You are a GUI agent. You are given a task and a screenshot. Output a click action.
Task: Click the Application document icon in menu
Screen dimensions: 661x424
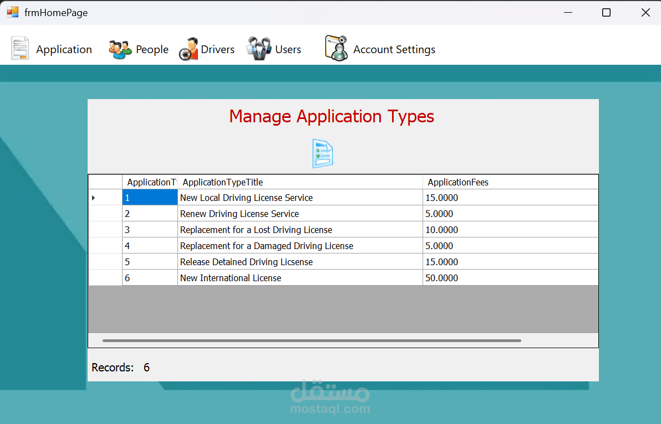tap(20, 49)
